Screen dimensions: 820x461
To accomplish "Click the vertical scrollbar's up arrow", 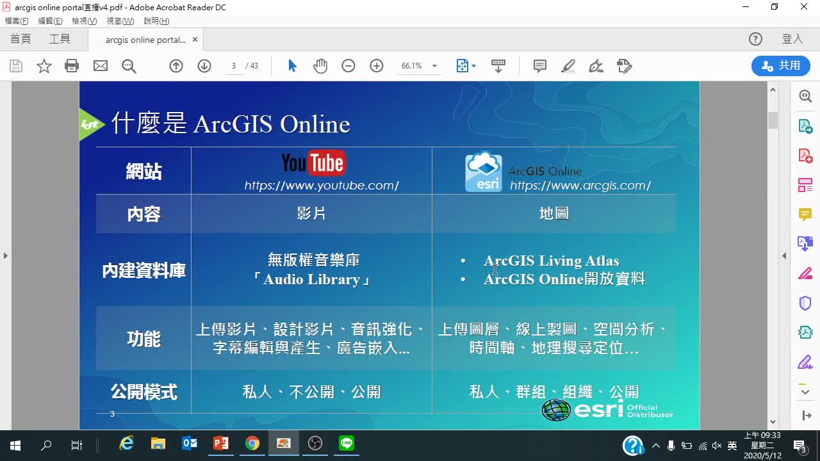I will (x=773, y=89).
